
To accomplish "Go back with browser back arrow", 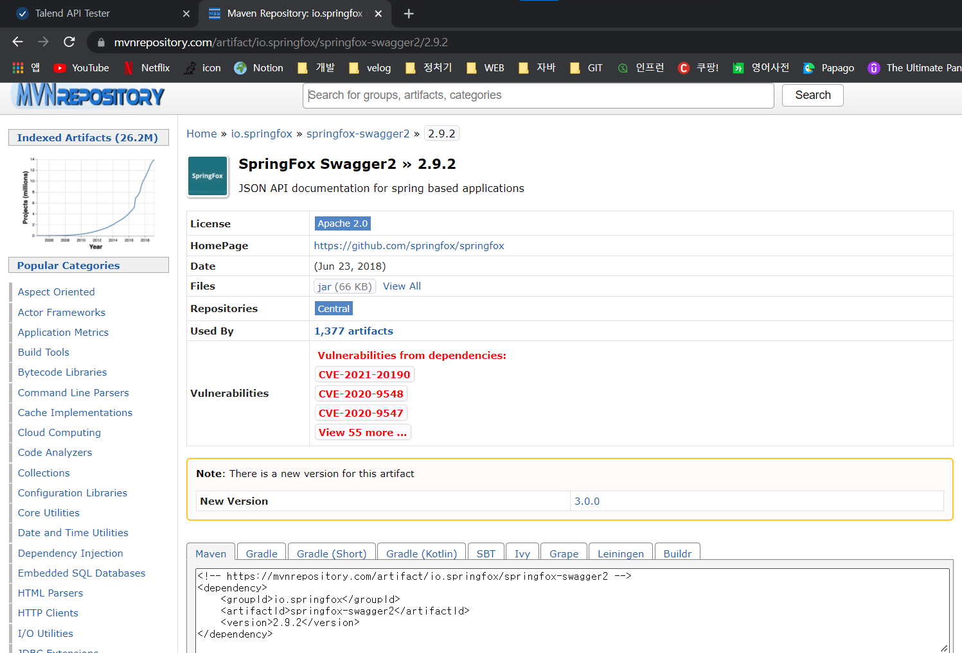I will pos(17,42).
